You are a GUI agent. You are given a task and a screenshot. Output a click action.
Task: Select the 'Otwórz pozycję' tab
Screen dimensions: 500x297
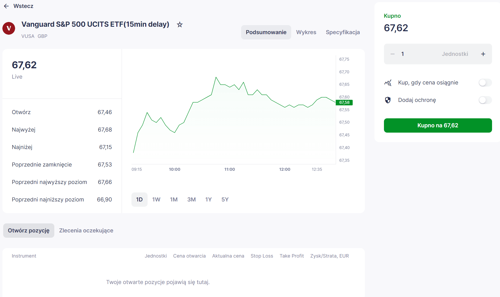point(29,231)
